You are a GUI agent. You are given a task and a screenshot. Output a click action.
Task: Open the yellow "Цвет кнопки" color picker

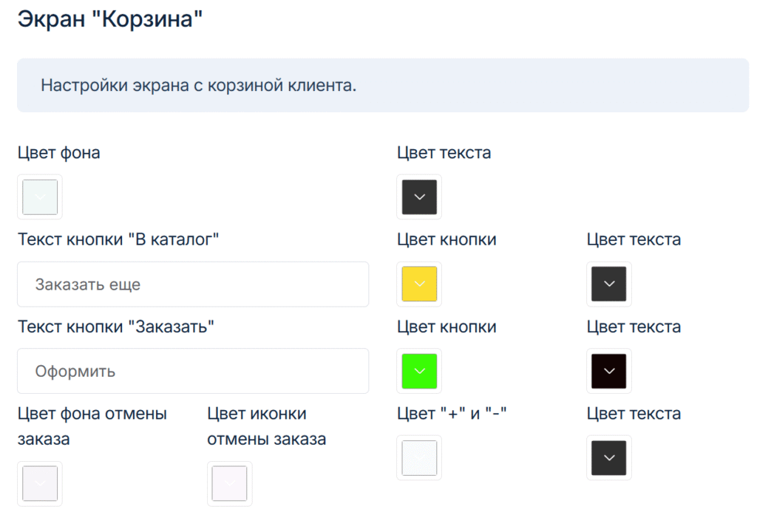point(419,284)
